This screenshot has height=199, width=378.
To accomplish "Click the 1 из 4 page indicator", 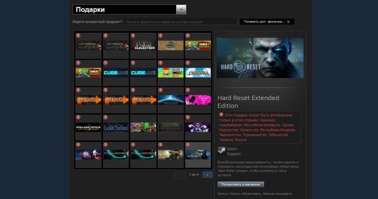I will click(x=193, y=174).
